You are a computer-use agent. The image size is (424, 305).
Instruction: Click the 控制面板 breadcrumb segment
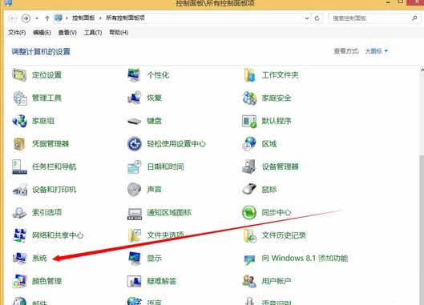[83, 18]
